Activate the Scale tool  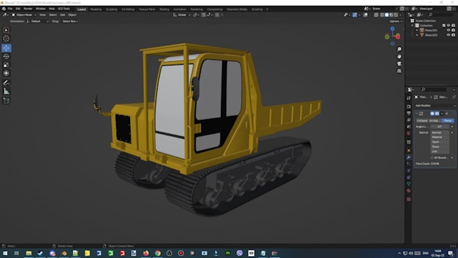tap(6, 65)
